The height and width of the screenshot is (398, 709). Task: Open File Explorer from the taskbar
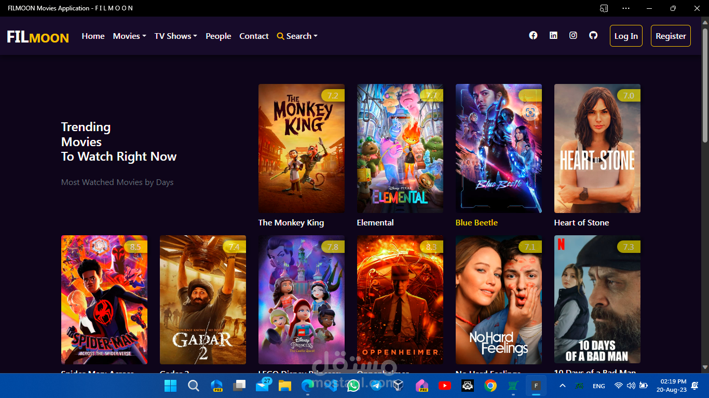pos(284,386)
